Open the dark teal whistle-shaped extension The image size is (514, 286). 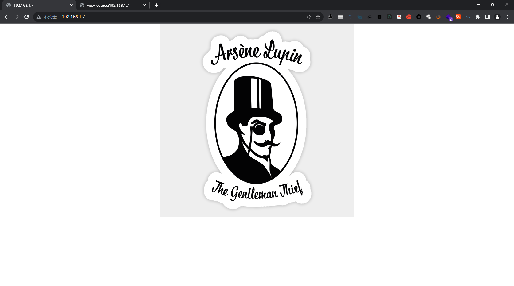coord(360,17)
